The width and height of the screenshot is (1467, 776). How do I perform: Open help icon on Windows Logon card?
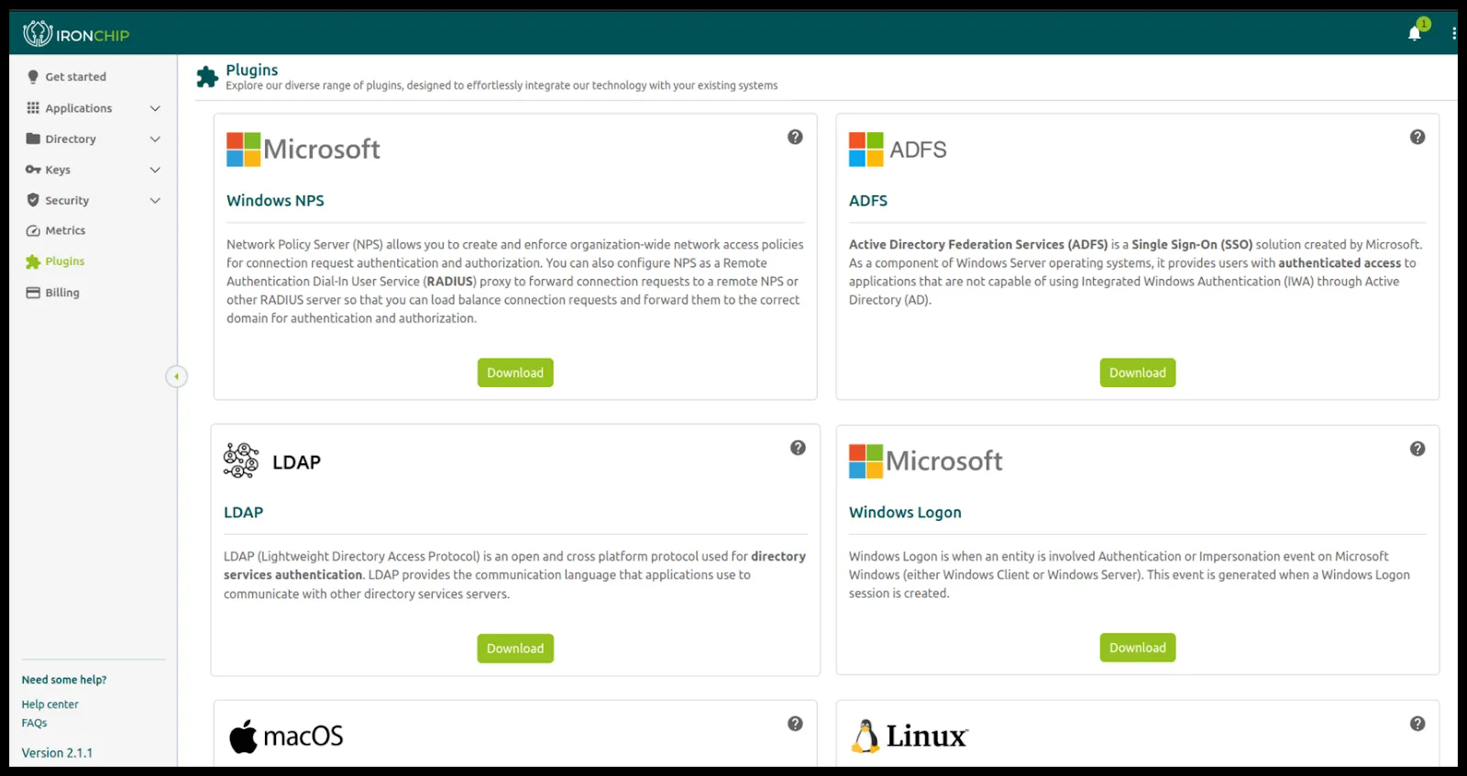[x=1417, y=449]
